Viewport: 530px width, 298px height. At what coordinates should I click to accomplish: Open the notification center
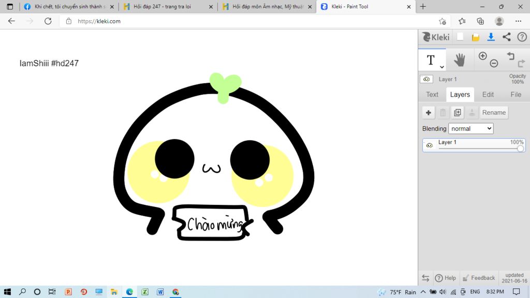pos(516,292)
